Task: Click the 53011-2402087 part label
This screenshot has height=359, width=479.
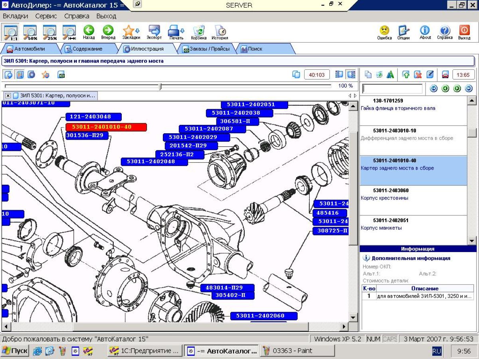Action: 212,129
